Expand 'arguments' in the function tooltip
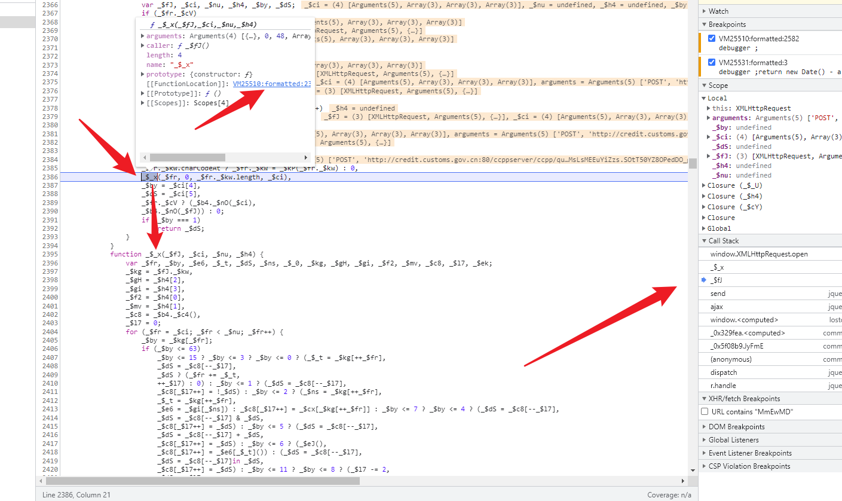Viewport: 842px width, 501px height. pos(143,36)
